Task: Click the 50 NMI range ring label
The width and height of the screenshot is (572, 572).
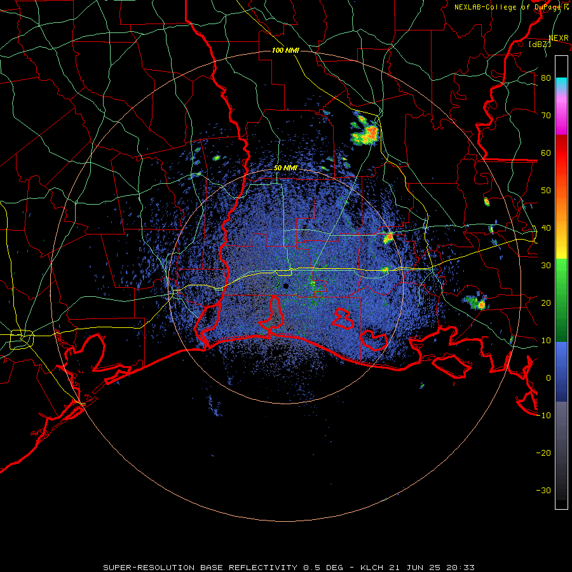Action: tap(285, 168)
